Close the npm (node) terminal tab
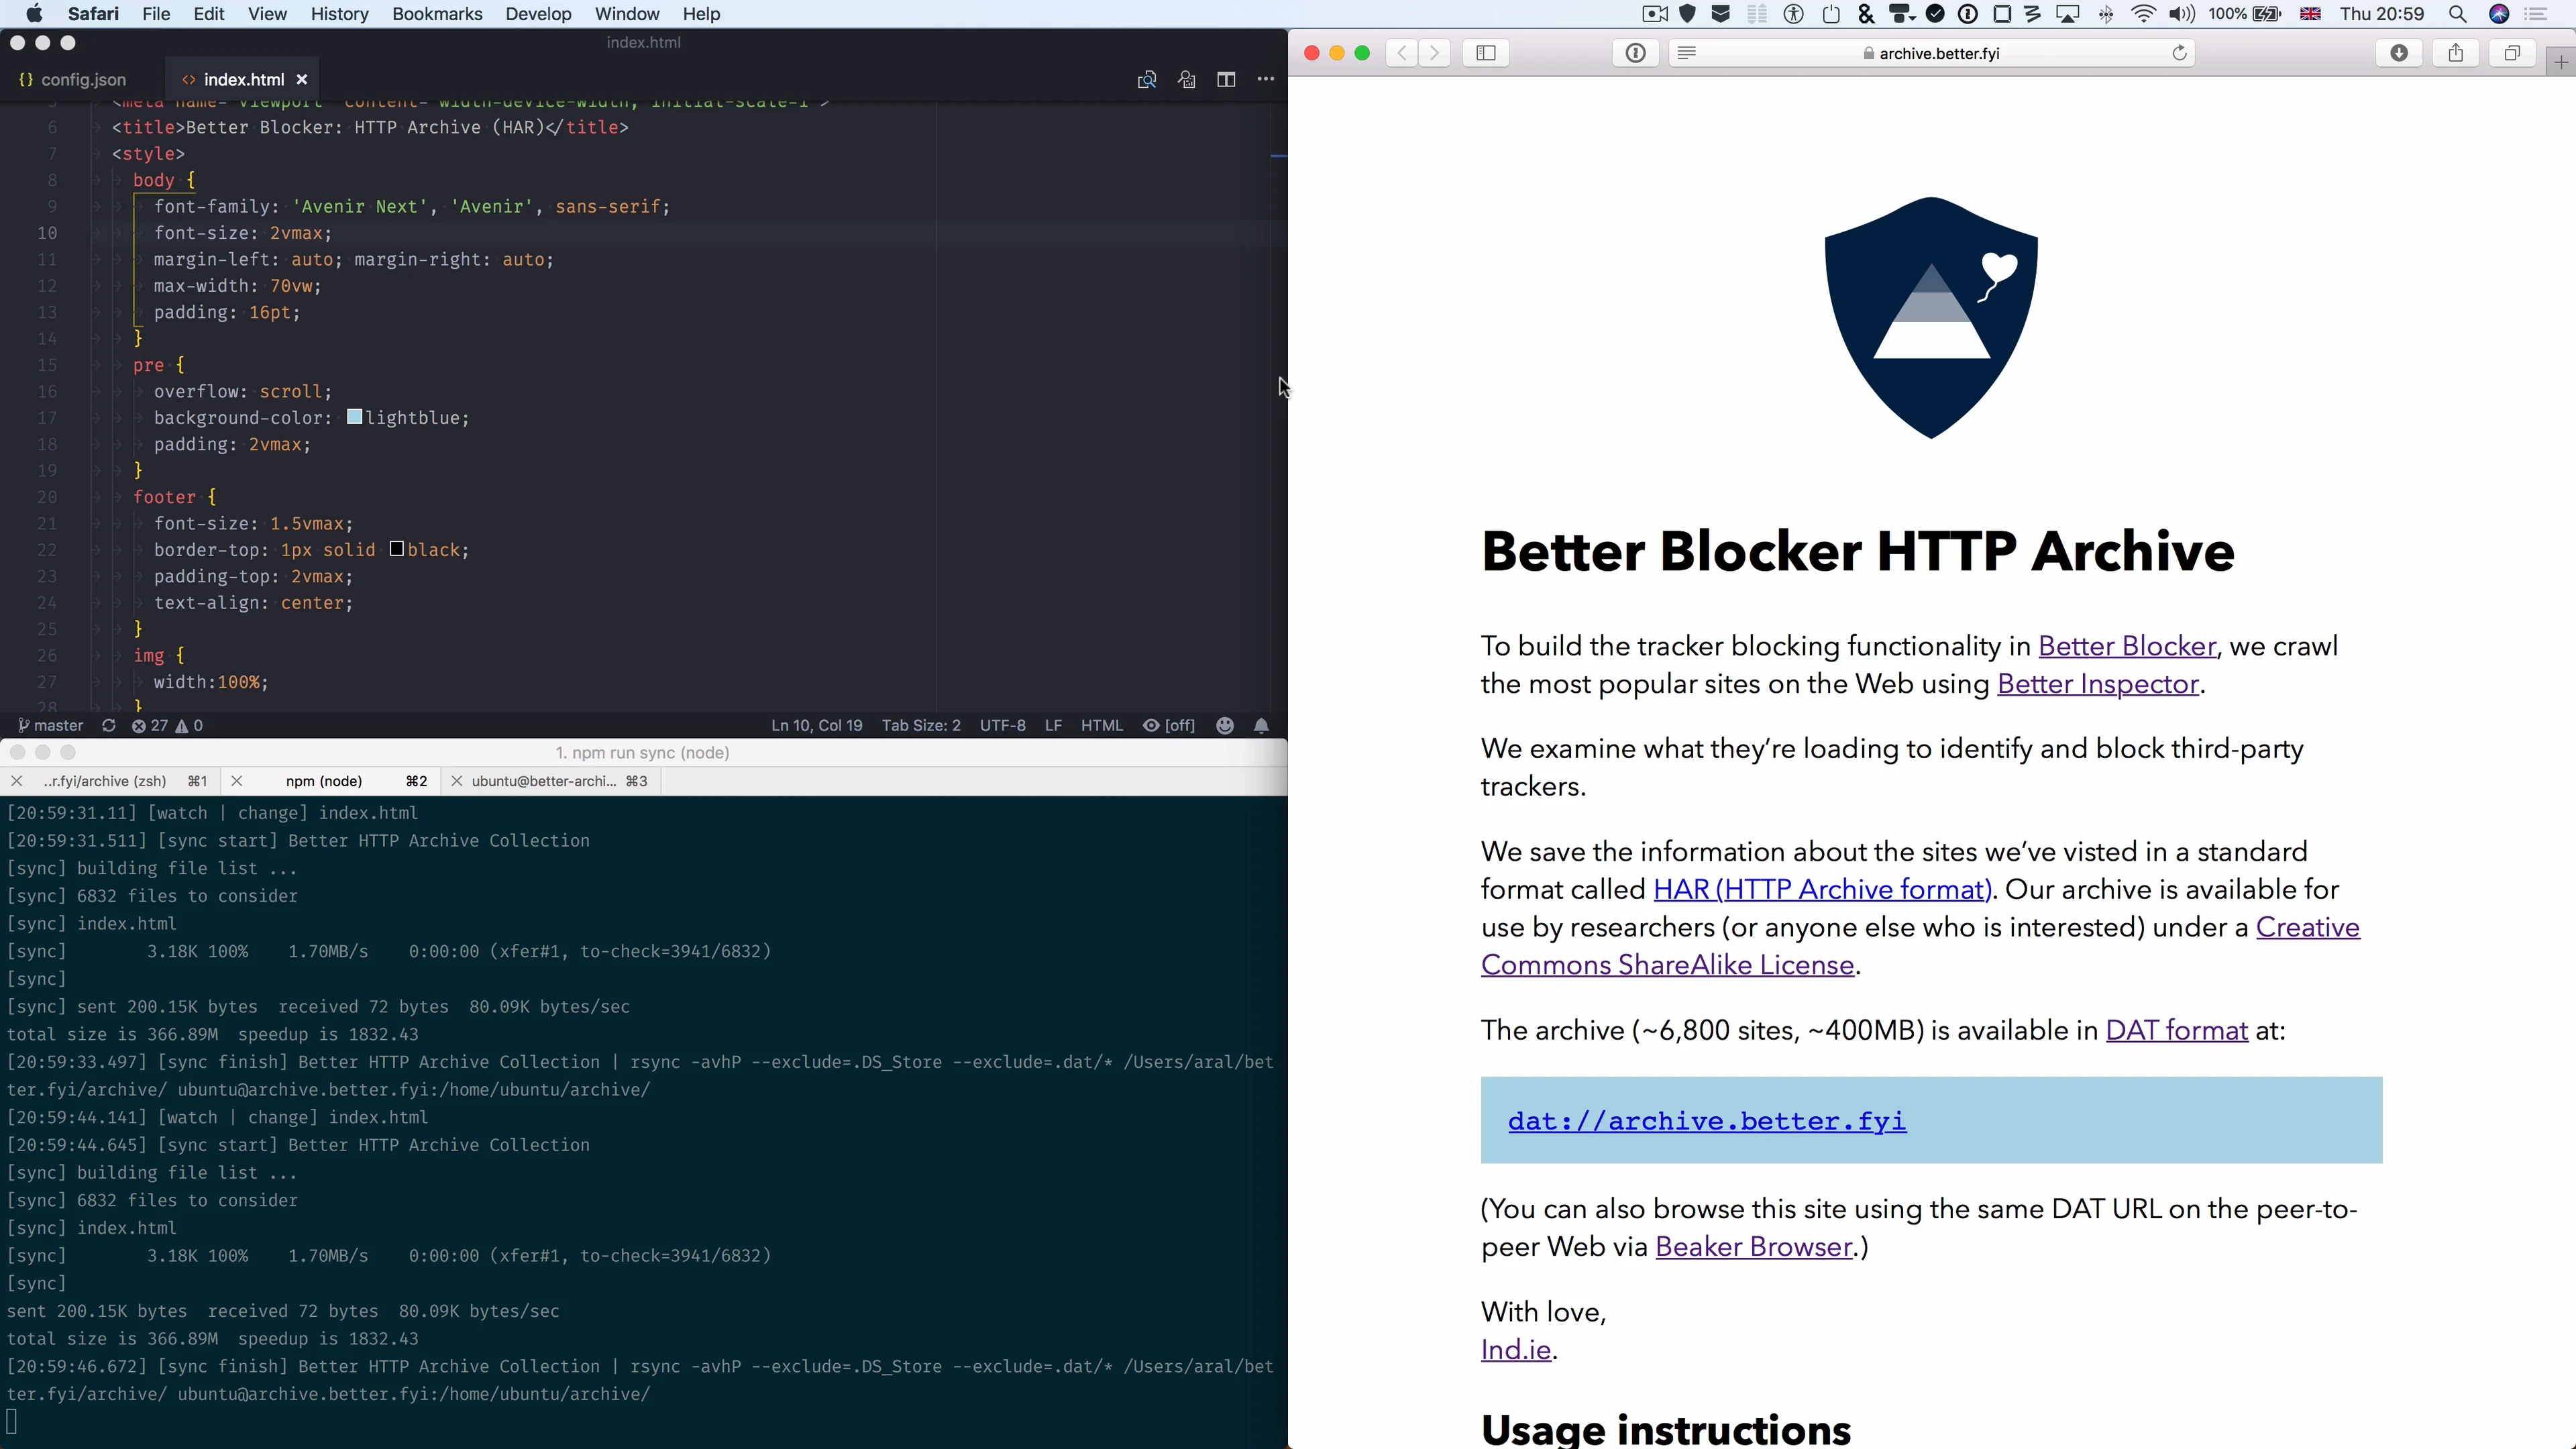The image size is (2576, 1449). tap(237, 781)
